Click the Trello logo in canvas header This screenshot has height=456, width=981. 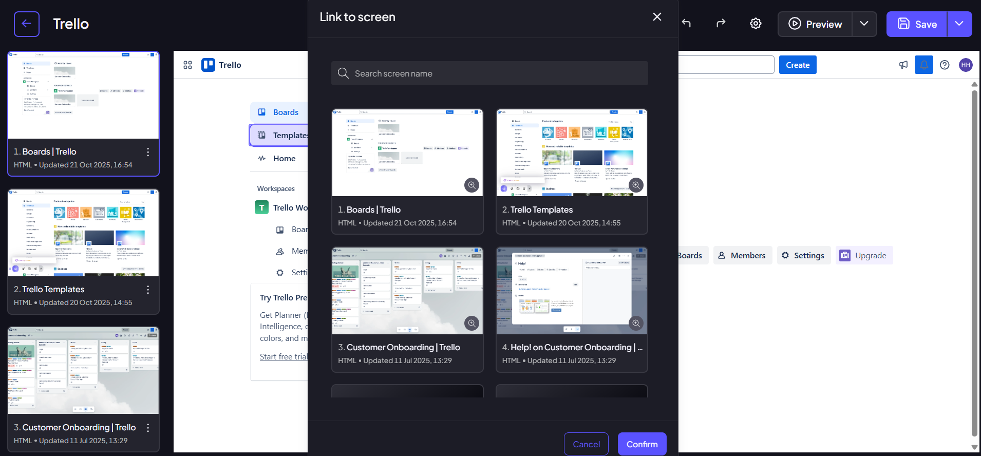(221, 65)
